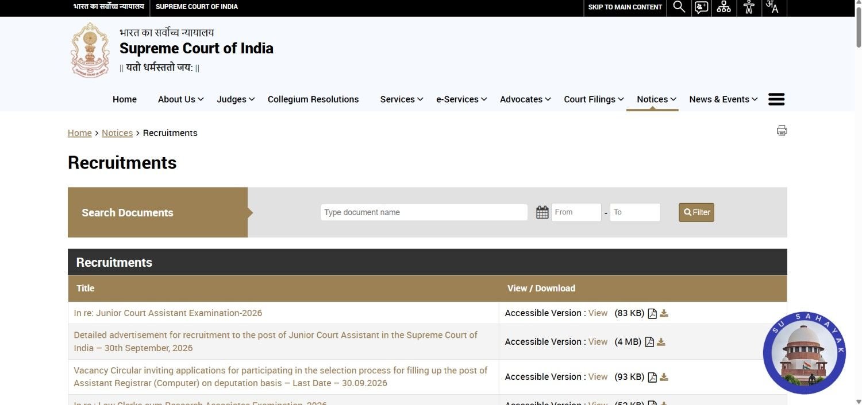View accessible version of 83 KB document
The width and height of the screenshot is (862, 405).
[598, 313]
